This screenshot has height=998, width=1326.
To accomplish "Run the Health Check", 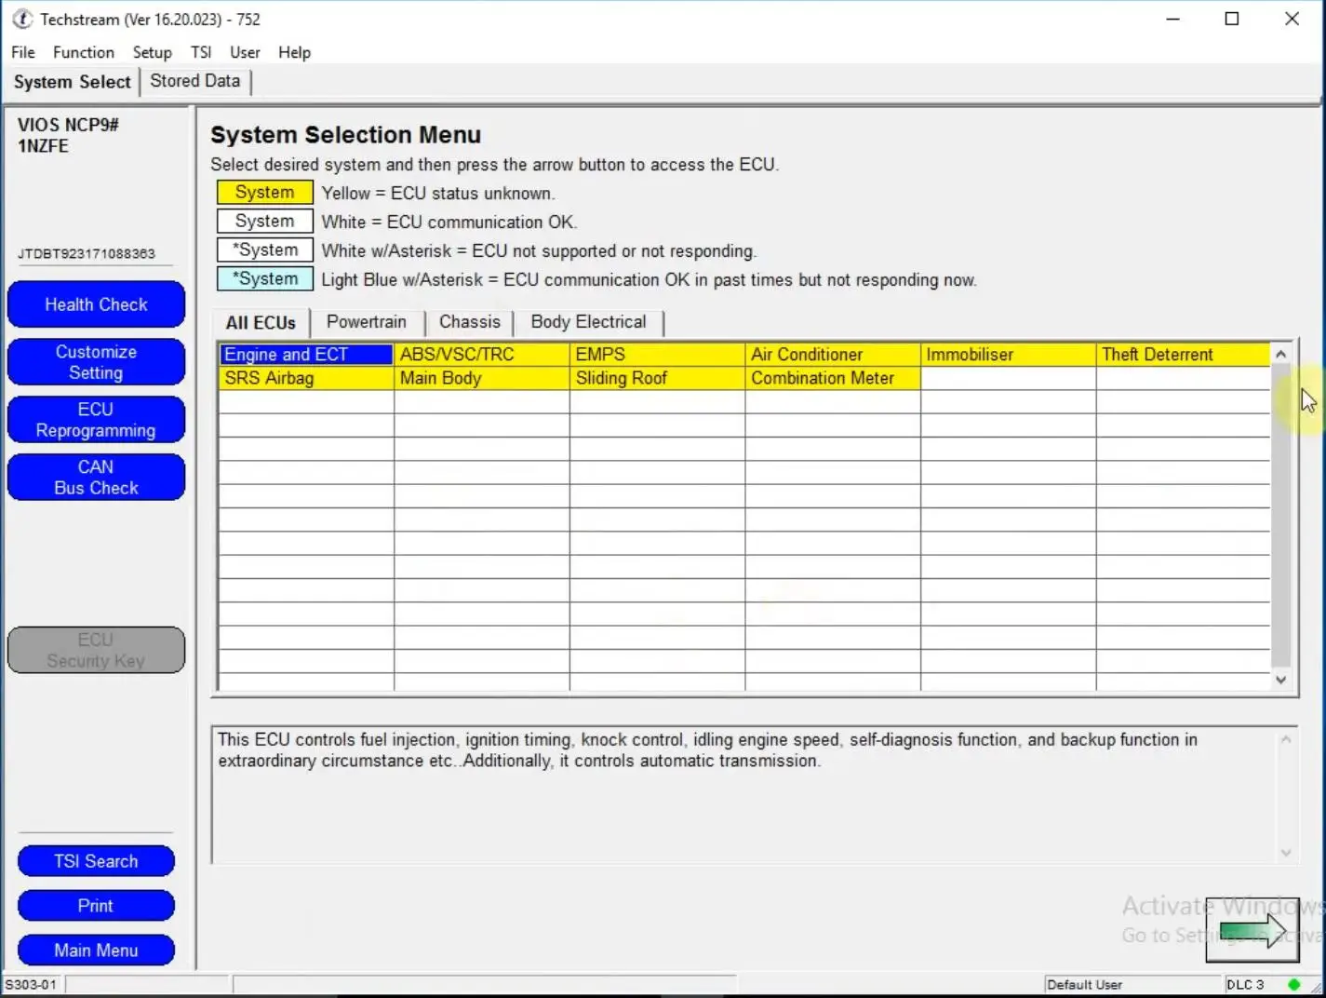I will [x=96, y=304].
